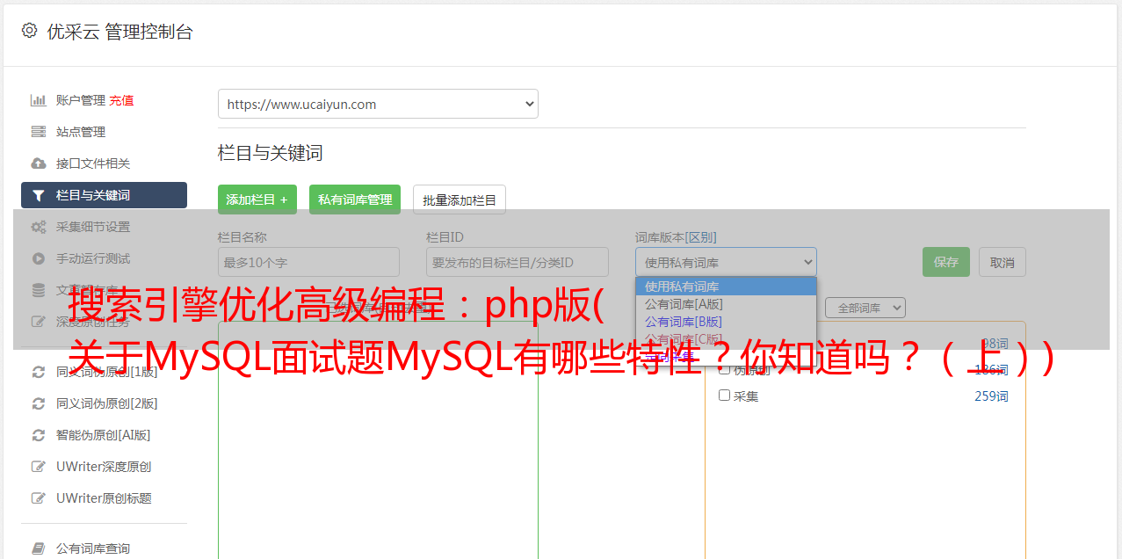
Task: Click the book icon for 公有词库查询
Action: (39, 548)
